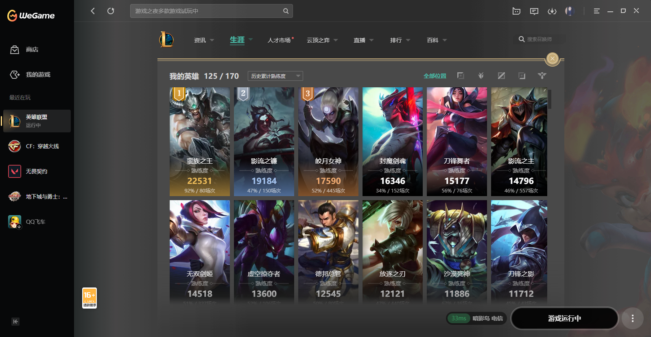The image size is (651, 337).
Task: Open the 沙漠死神 hero card
Action: [457, 252]
